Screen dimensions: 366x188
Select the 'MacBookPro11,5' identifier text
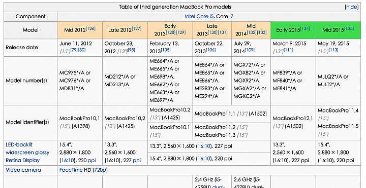(x=338, y=126)
